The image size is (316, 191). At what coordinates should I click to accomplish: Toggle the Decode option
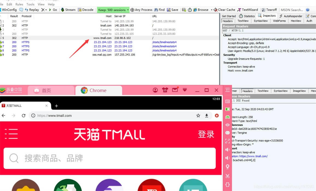(x=86, y=10)
